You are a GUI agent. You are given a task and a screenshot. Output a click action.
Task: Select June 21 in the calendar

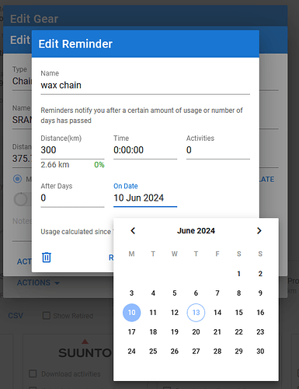[217, 332]
